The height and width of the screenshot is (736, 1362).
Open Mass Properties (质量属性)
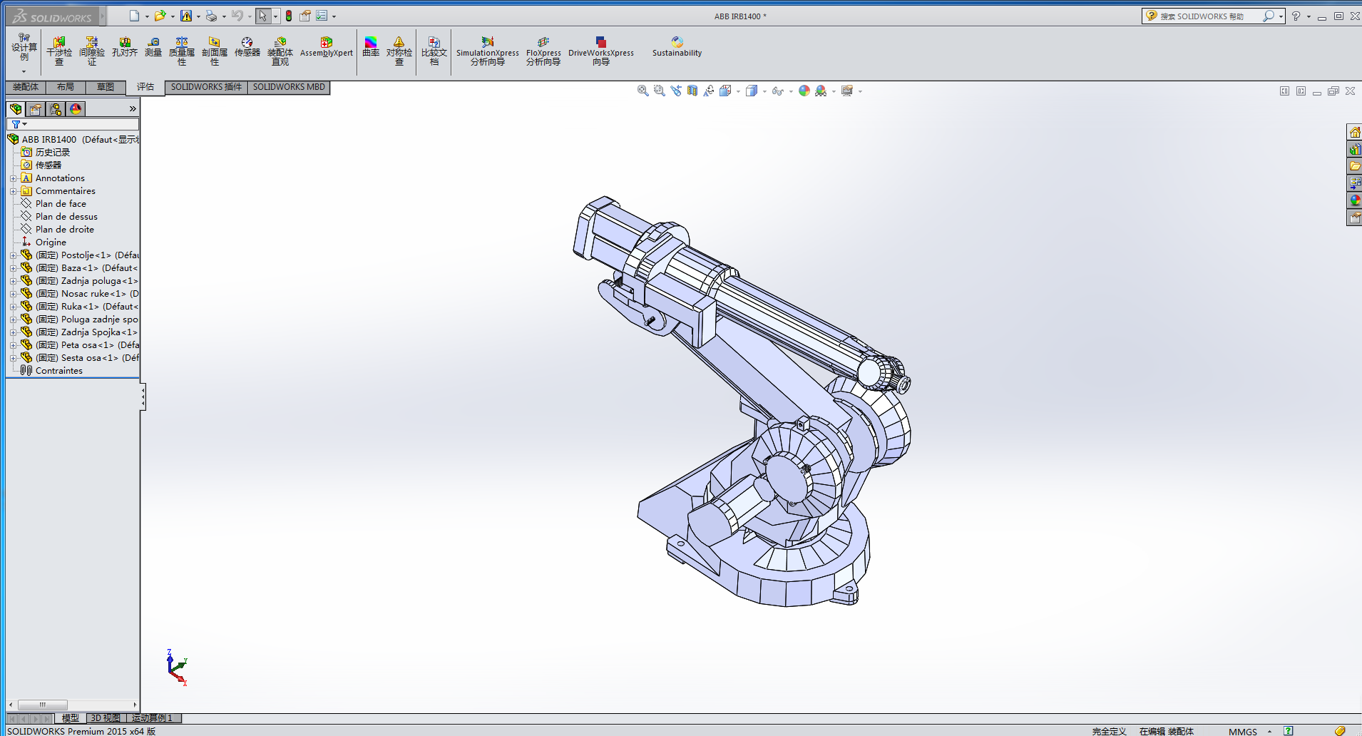pos(182,51)
